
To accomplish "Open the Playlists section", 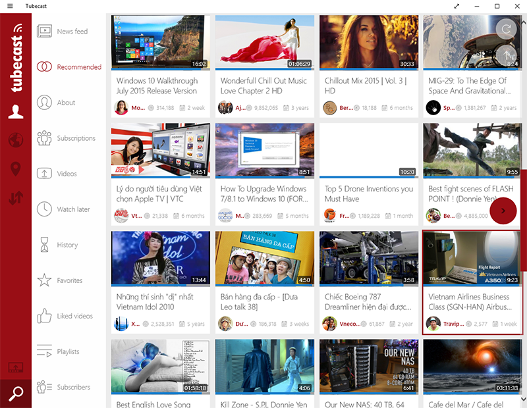I will coord(68,351).
